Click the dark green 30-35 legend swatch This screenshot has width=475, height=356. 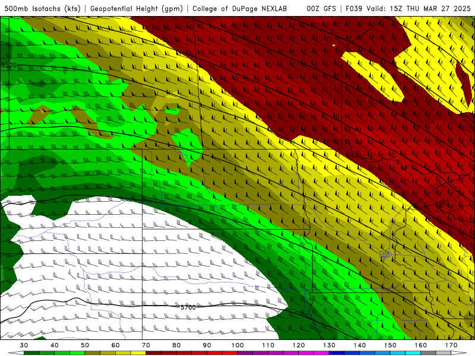tap(32, 353)
